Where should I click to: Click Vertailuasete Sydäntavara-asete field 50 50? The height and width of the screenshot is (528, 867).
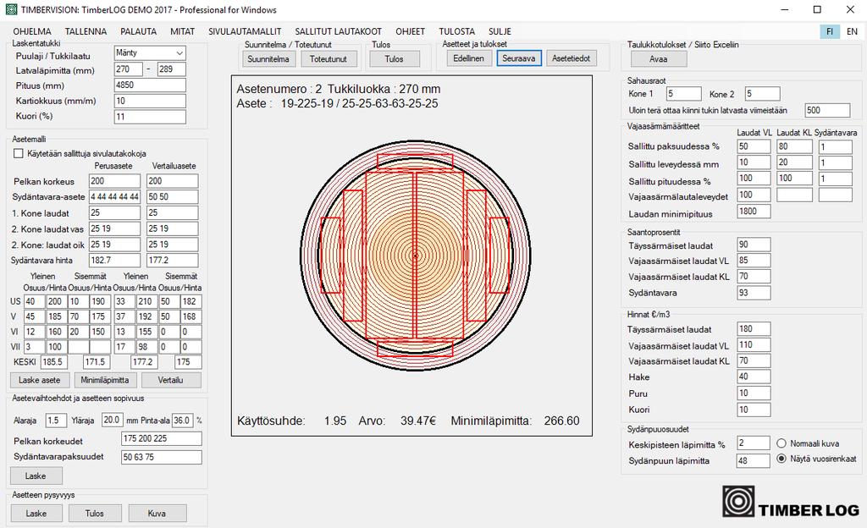(x=173, y=196)
